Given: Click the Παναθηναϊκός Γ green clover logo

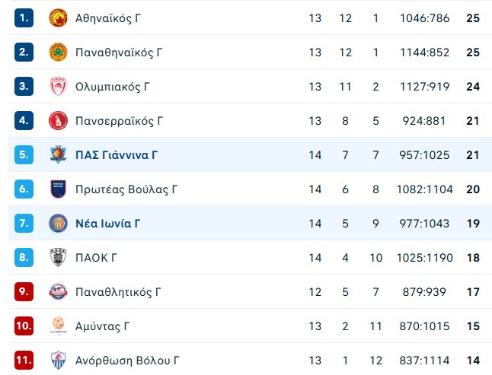Looking at the screenshot, I should click(x=58, y=52).
